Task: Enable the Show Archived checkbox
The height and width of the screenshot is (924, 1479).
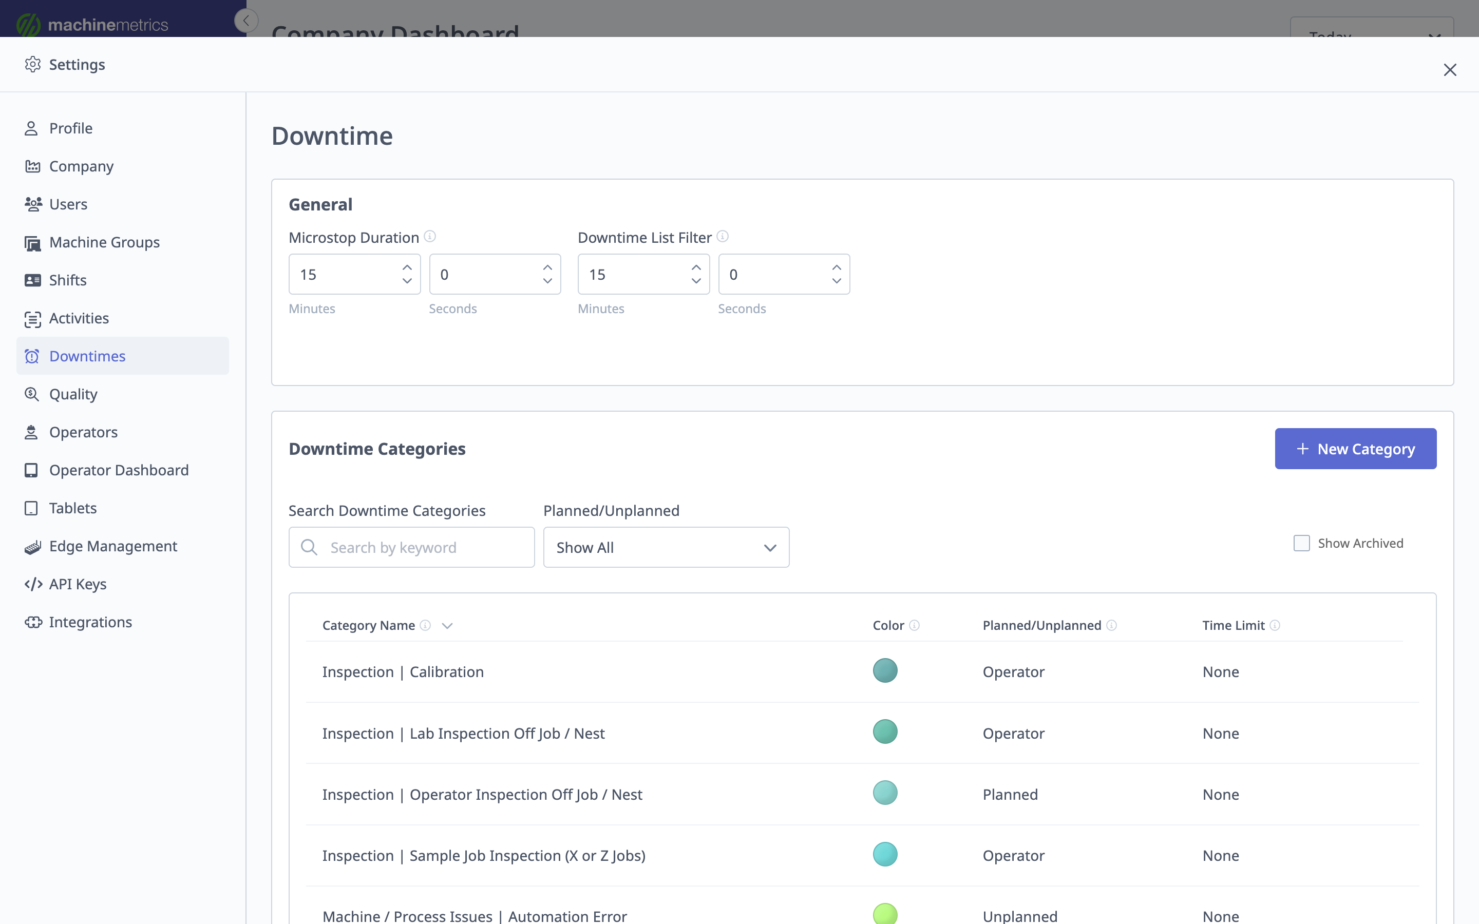Action: coord(1302,543)
